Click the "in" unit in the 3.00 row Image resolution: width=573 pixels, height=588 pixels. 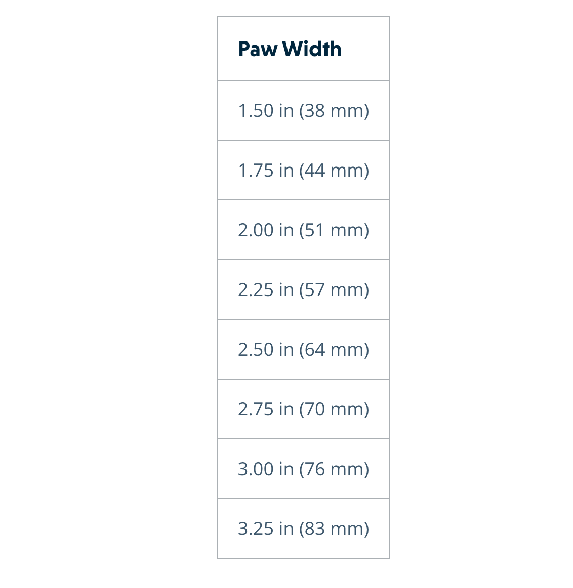(286, 469)
